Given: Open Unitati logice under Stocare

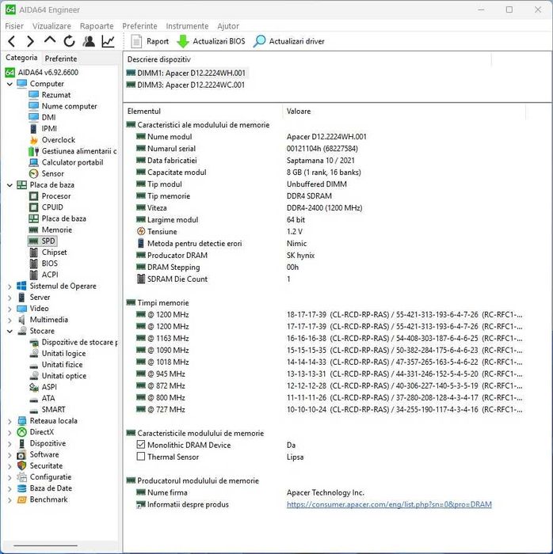Looking at the screenshot, I should click(58, 354).
